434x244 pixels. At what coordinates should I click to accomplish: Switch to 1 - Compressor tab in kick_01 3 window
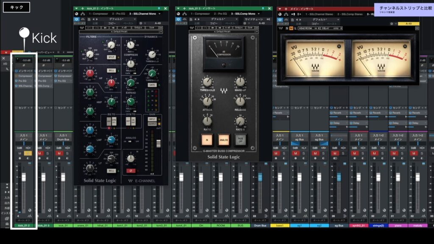pyautogui.click(x=200, y=14)
